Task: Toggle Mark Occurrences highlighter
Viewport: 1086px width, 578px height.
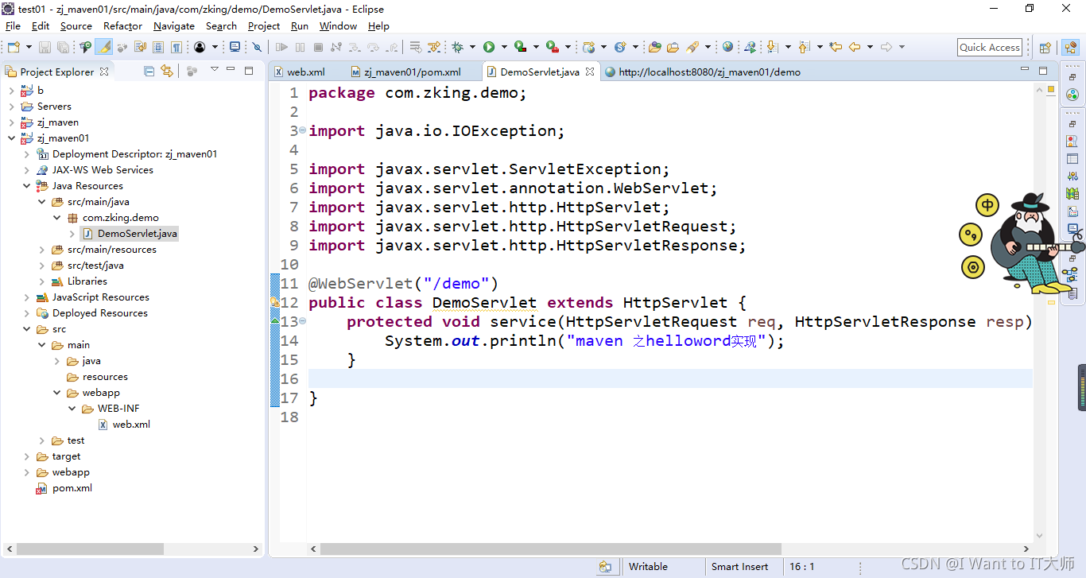Action: [104, 48]
